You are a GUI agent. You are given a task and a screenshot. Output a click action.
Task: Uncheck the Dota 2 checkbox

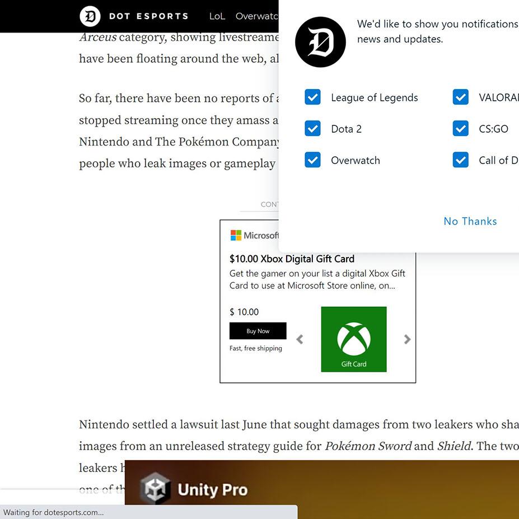(312, 128)
